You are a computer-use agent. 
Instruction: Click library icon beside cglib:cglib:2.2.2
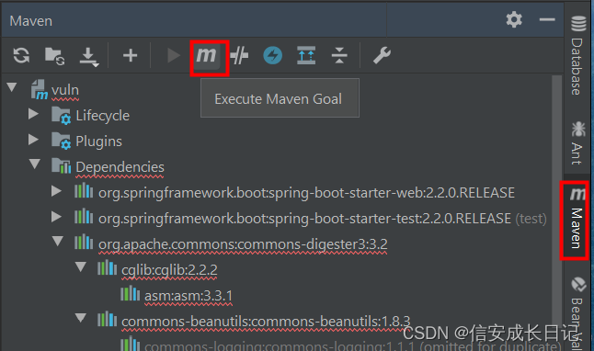(x=107, y=267)
